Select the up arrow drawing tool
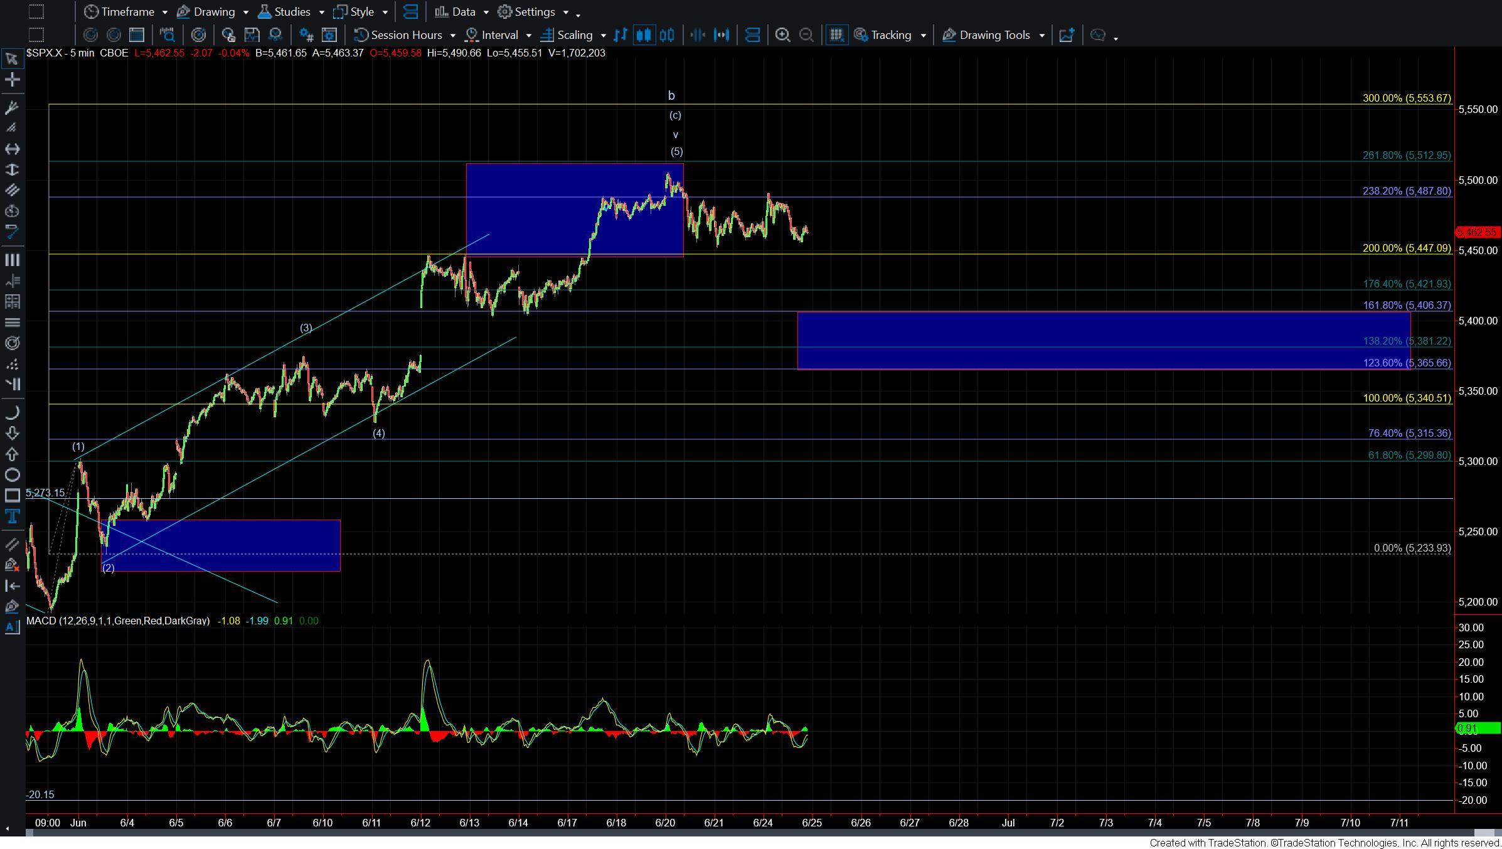Image resolution: width=1502 pixels, height=849 pixels. point(11,454)
